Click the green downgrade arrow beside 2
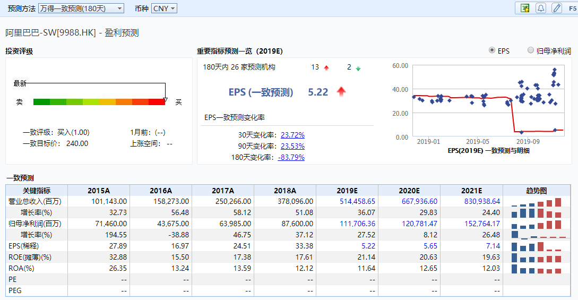Screen dimensions: 578x300 click(358, 67)
